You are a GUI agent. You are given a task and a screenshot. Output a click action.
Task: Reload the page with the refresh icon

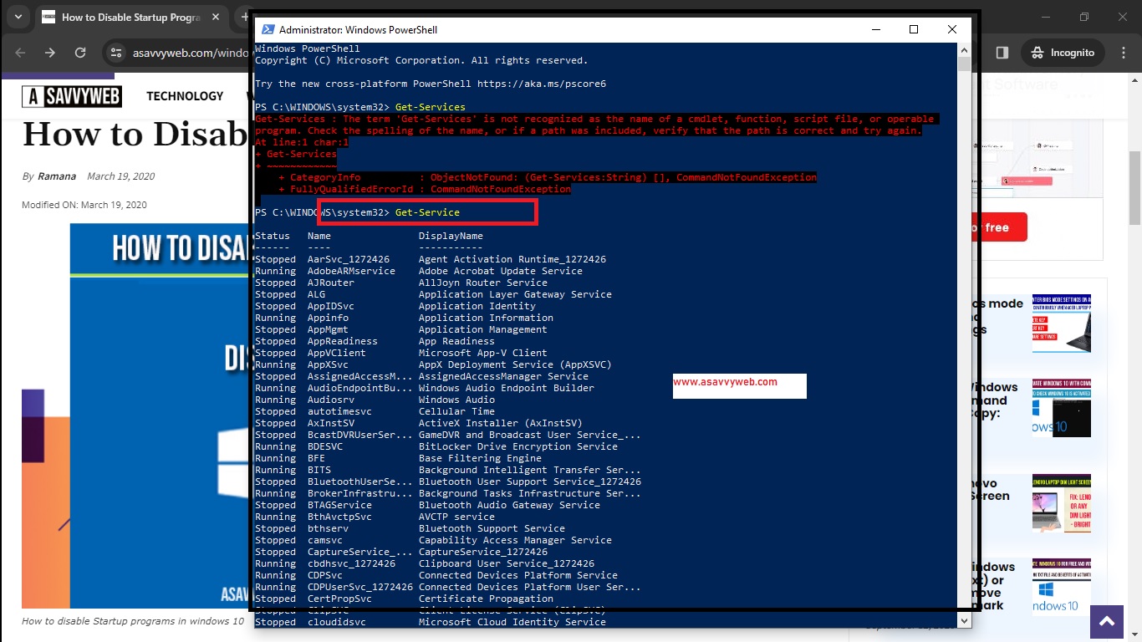point(80,53)
